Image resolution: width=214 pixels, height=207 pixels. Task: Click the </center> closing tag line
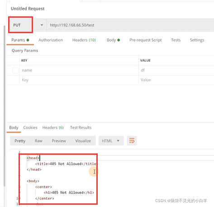[x=45, y=198]
